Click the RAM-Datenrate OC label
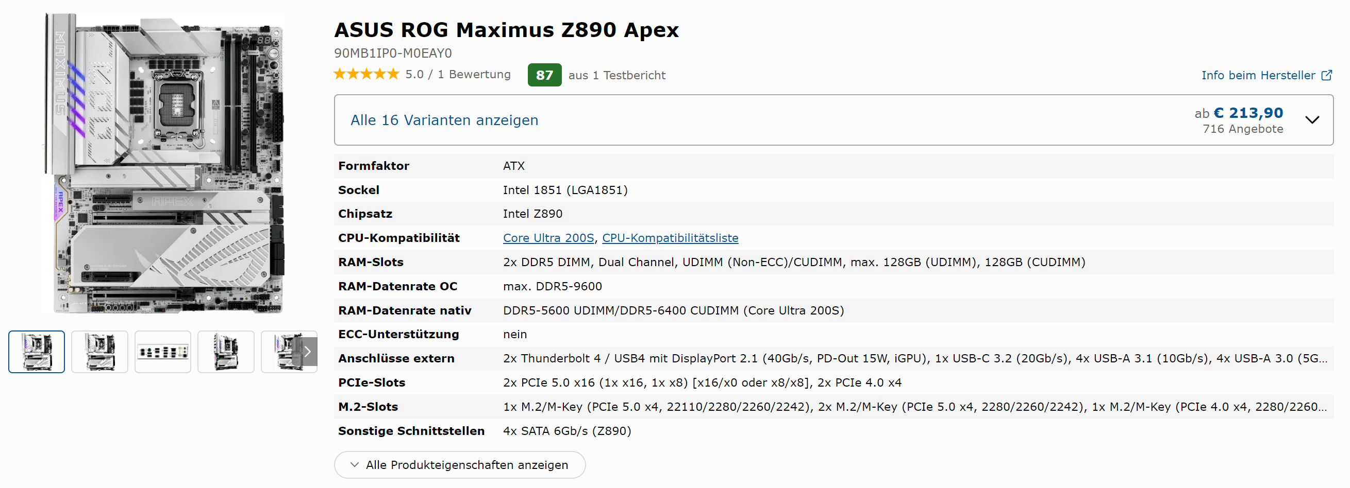 (398, 286)
